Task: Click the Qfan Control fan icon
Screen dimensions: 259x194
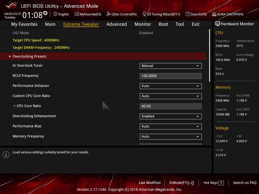Action: [x=109, y=14]
